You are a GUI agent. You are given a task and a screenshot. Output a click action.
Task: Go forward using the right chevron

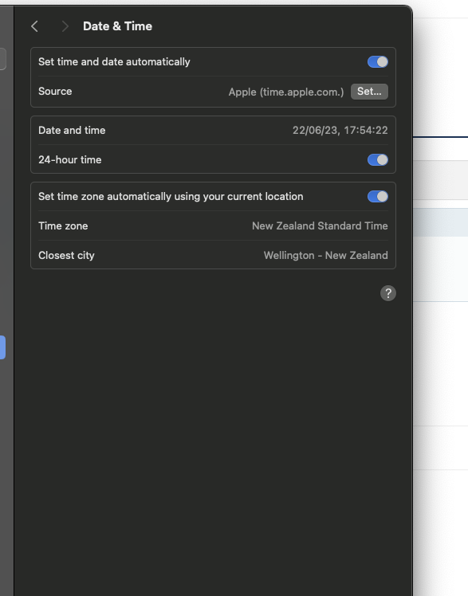click(65, 26)
